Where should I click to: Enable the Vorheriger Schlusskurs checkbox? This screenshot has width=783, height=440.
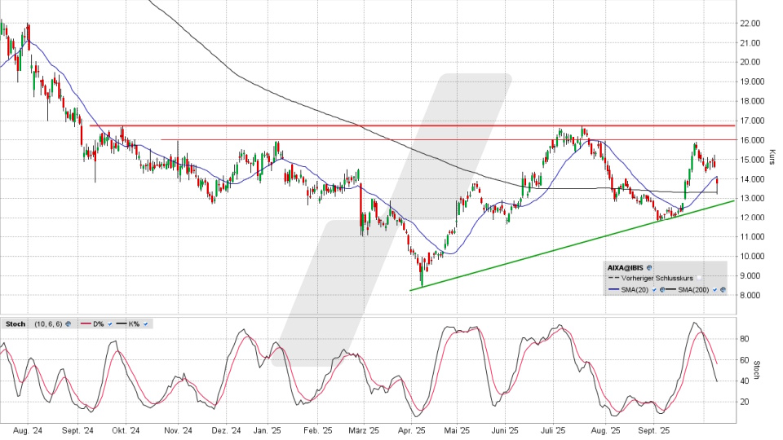point(699,278)
